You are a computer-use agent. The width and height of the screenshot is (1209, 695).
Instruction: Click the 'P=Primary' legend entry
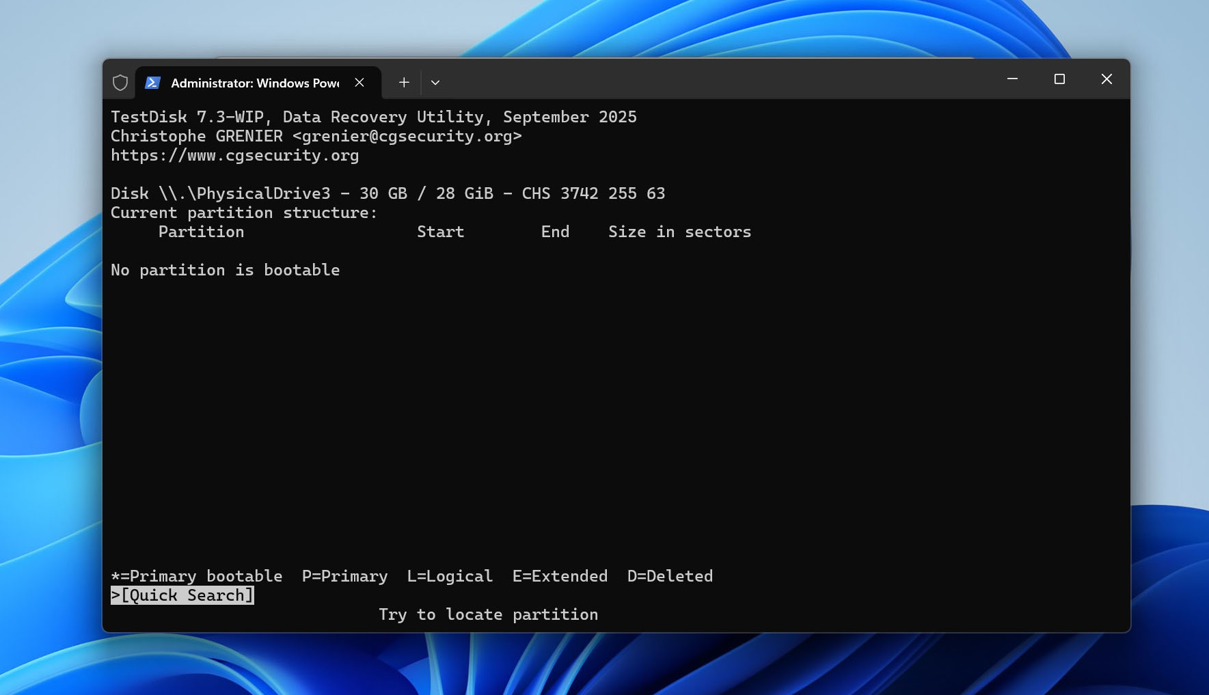pos(345,577)
